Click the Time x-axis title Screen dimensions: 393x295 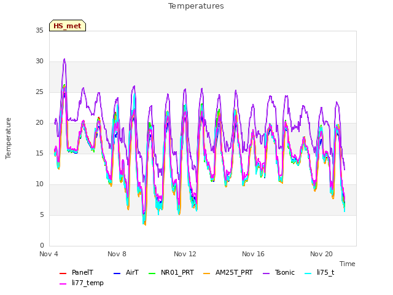point(348,264)
